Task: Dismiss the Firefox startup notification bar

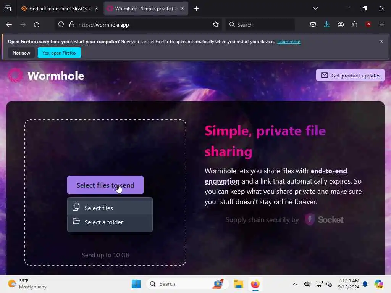Action: click(x=381, y=41)
